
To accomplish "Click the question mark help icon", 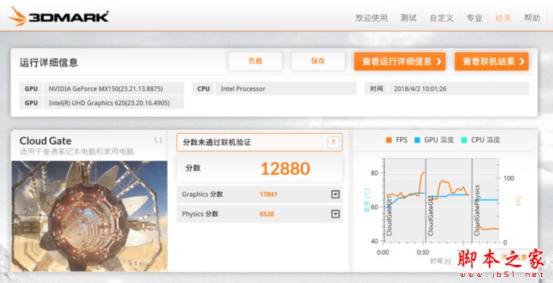I will (x=333, y=143).
